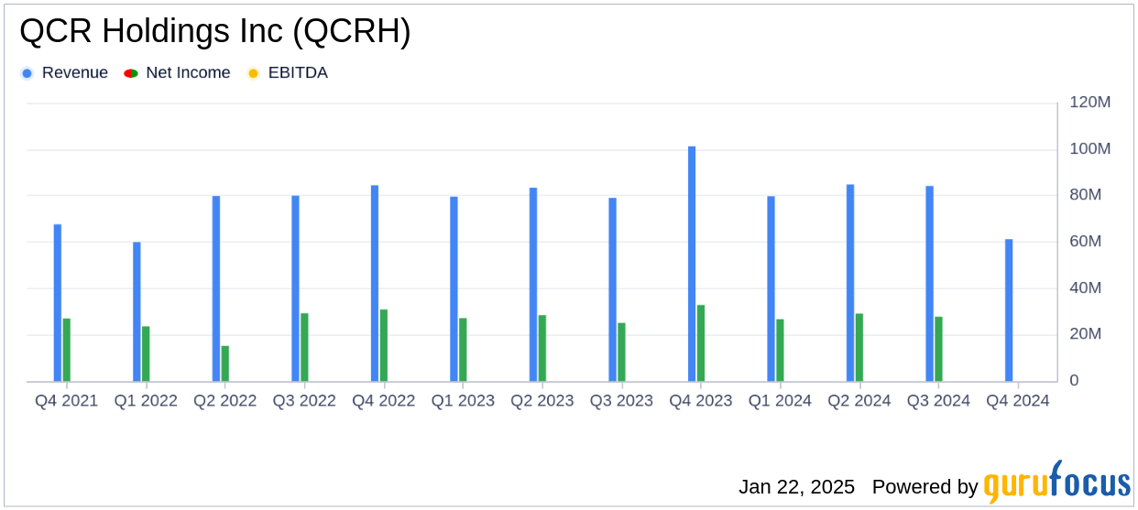Image resolution: width=1138 pixels, height=510 pixels.
Task: Click the Q3 2022 axis label
Action: coord(304,401)
